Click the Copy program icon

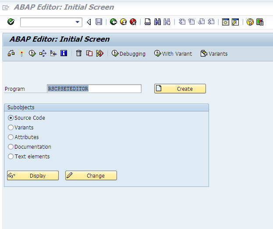tap(89, 53)
